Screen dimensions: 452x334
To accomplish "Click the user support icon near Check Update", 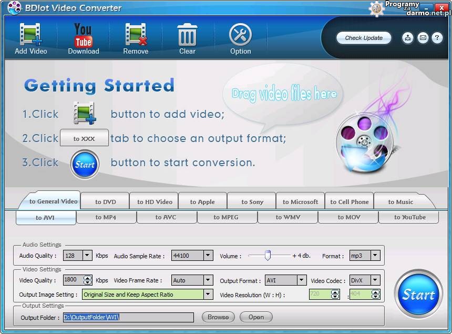I will coord(408,38).
